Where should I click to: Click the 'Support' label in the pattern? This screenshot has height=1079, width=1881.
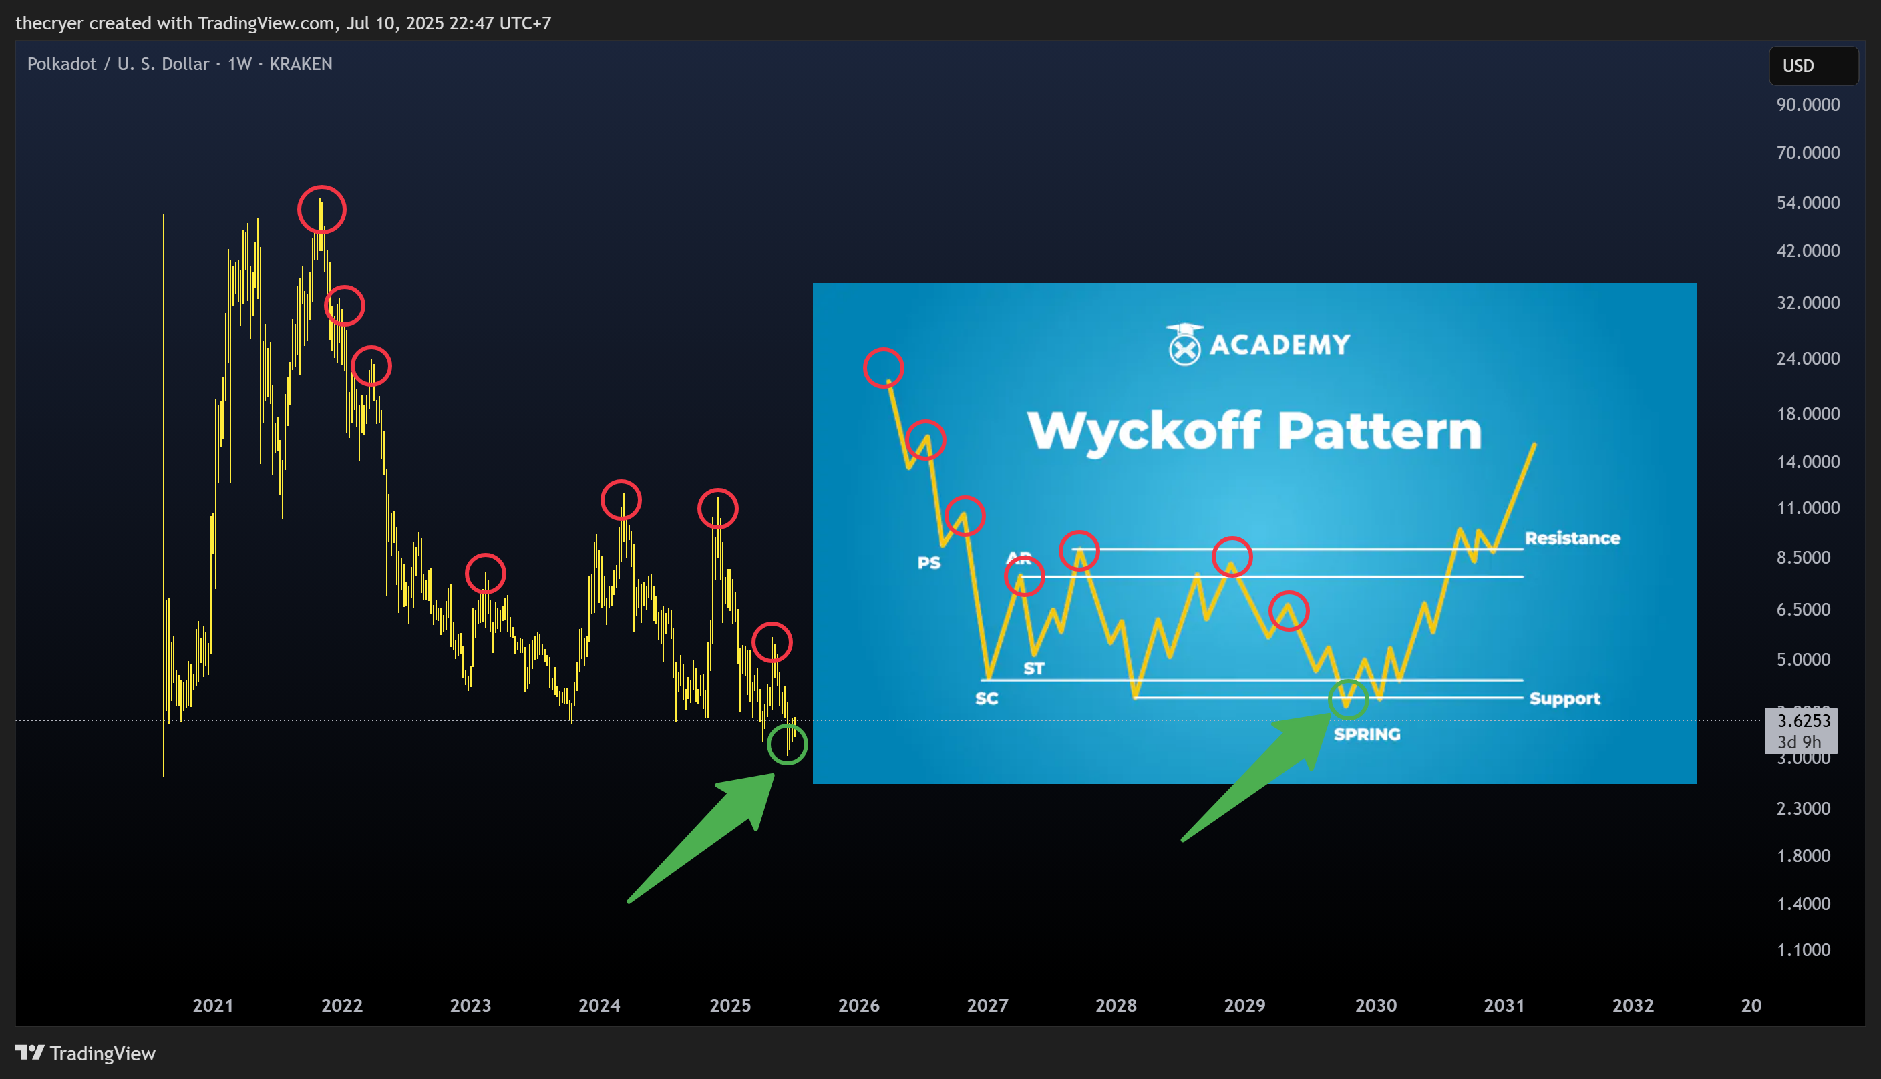[1564, 699]
